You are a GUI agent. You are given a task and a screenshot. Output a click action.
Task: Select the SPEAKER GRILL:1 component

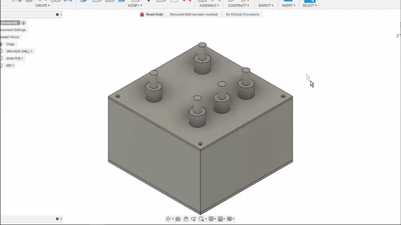point(19,52)
